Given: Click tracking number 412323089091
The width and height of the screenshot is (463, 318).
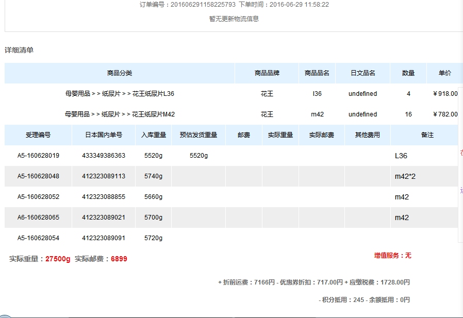Looking at the screenshot, I should pos(104,238).
